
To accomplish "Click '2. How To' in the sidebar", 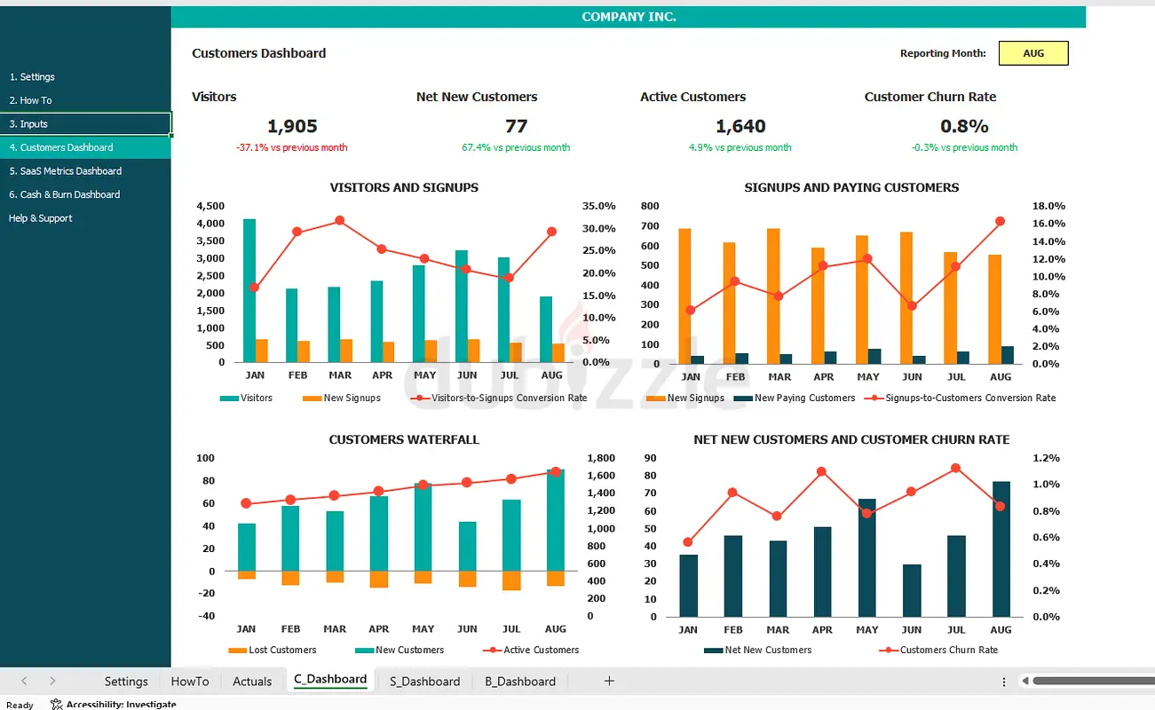I will pyautogui.click(x=30, y=100).
